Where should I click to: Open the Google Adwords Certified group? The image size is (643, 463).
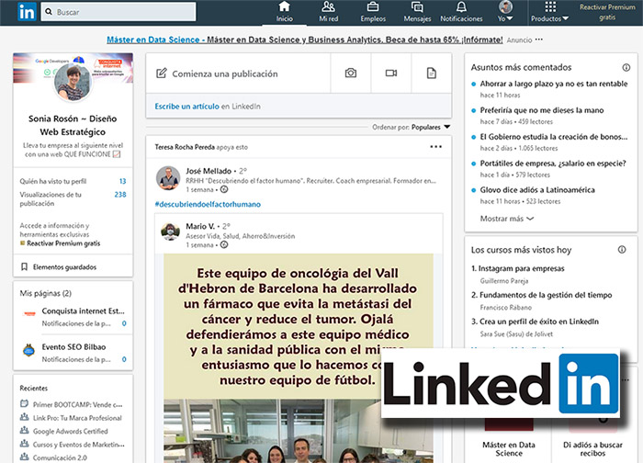[x=64, y=431]
